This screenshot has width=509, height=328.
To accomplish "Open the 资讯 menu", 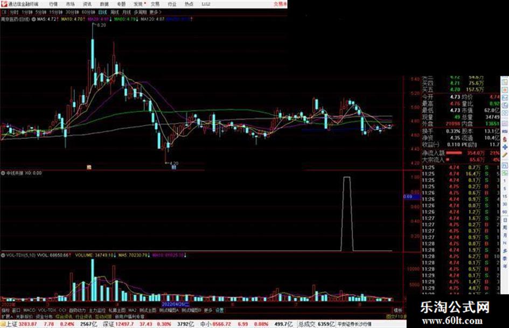I will [87, 4].
